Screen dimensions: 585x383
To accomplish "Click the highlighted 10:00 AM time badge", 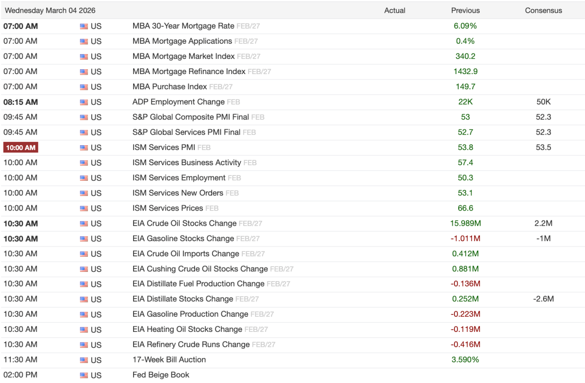I will (x=20, y=148).
